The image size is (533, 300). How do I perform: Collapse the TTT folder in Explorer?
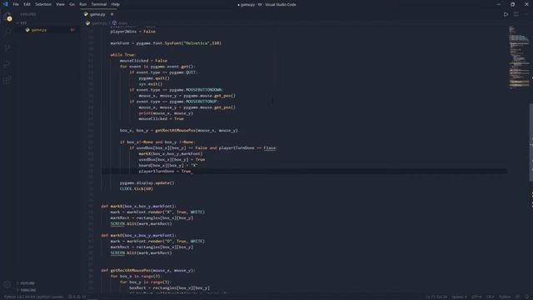[23, 23]
